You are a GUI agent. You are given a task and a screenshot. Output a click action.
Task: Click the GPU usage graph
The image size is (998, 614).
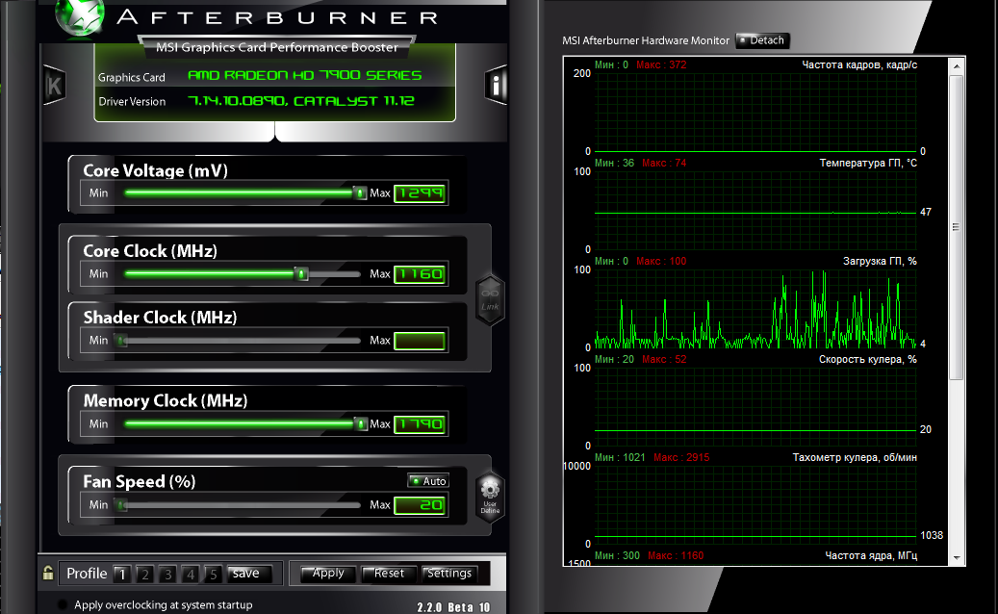[755, 308]
